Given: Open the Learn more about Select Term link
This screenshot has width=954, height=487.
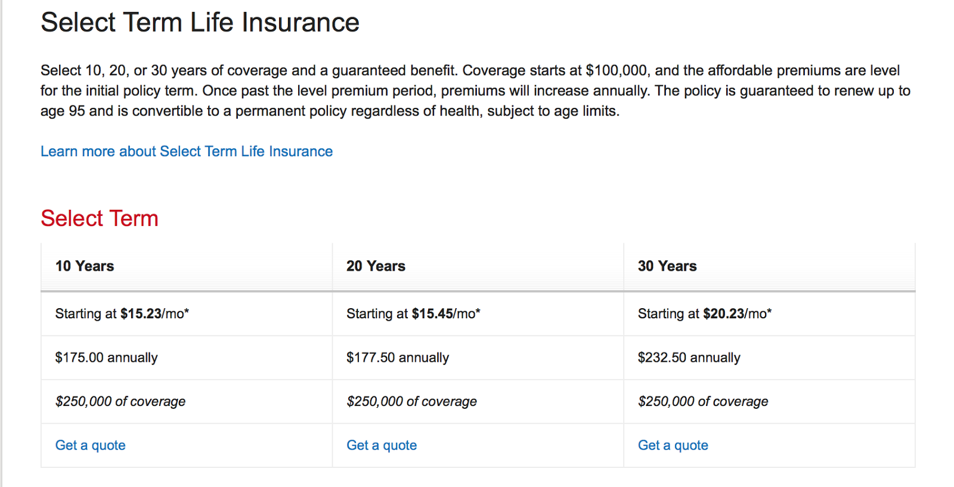Looking at the screenshot, I should pyautogui.click(x=186, y=151).
